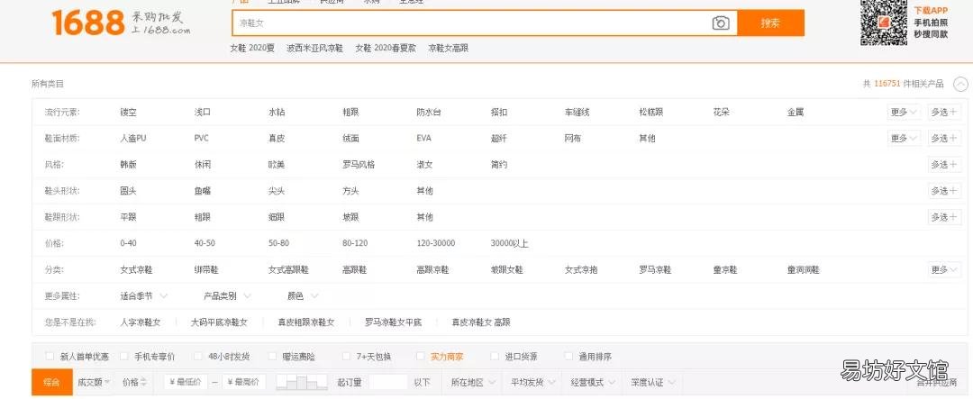
Task: Click the QR code for app download
Action: click(x=884, y=23)
